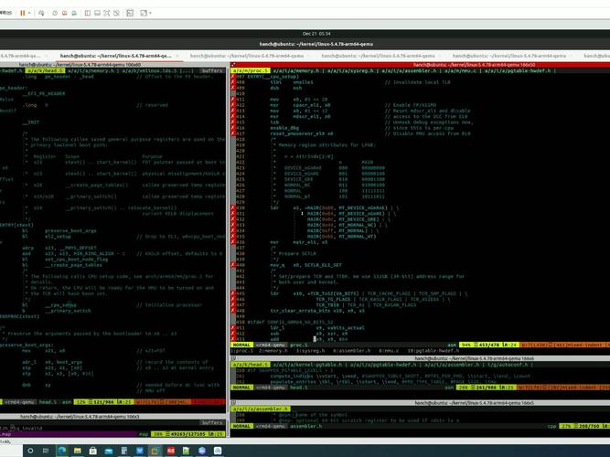
Task: Close the active terminal tab
Action: [x=177, y=56]
